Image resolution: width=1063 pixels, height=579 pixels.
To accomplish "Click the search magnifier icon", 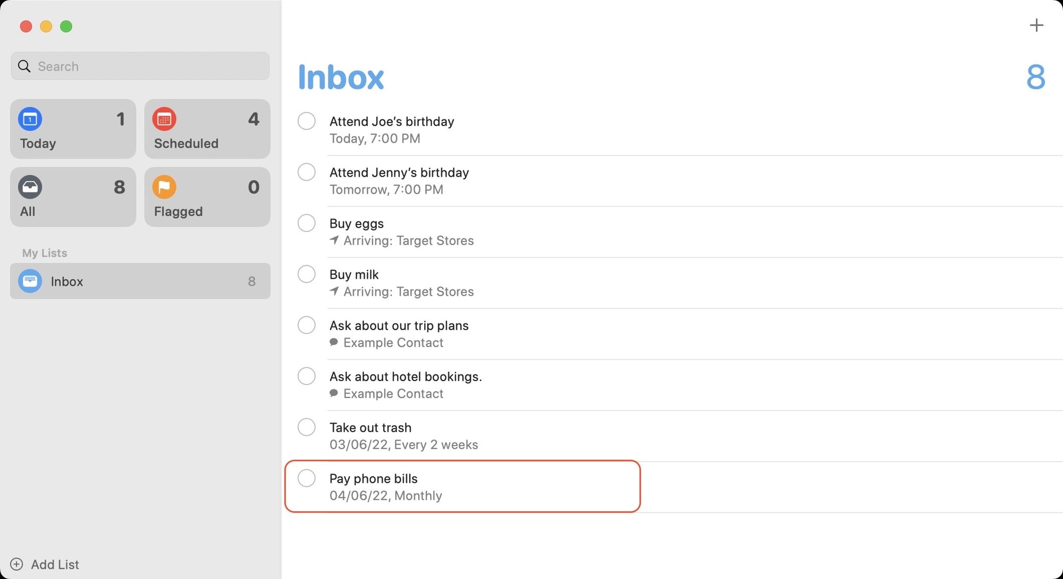I will pyautogui.click(x=24, y=66).
